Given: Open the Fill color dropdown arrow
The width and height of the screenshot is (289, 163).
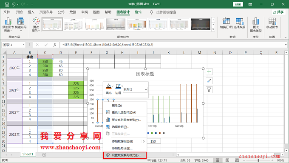Looking at the screenshot, I should 113,86.
